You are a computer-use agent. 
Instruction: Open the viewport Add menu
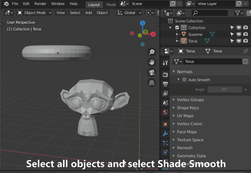[x=89, y=13]
